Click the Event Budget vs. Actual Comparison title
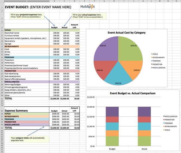 pos(133,93)
